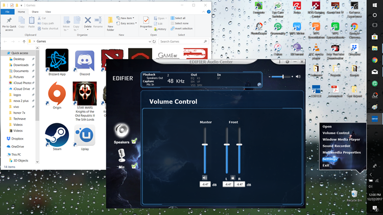The image size is (383, 215).
Task: Select Downloads in Quick access
Action: click(21, 65)
